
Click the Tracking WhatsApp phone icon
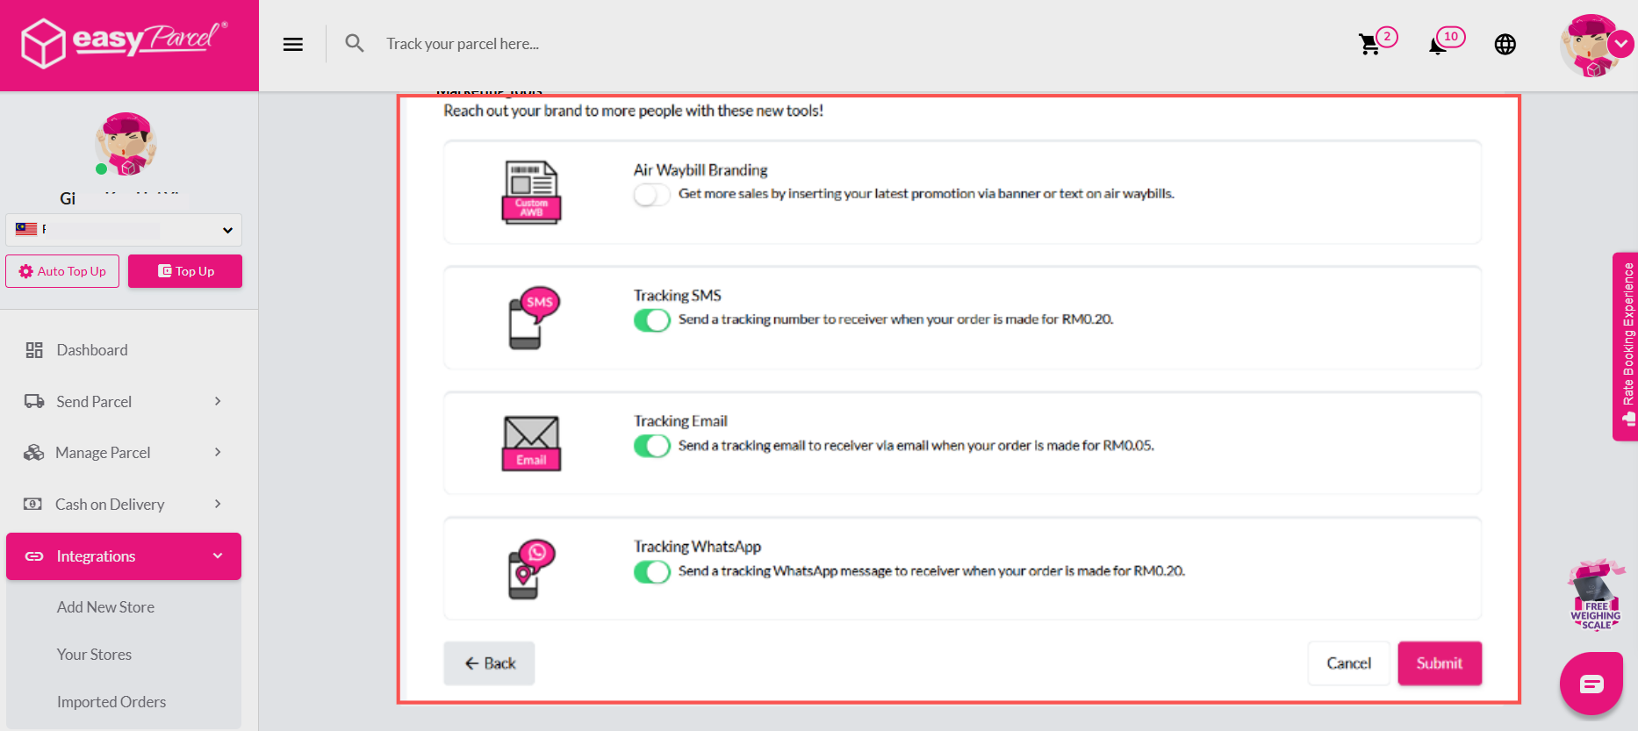(532, 569)
